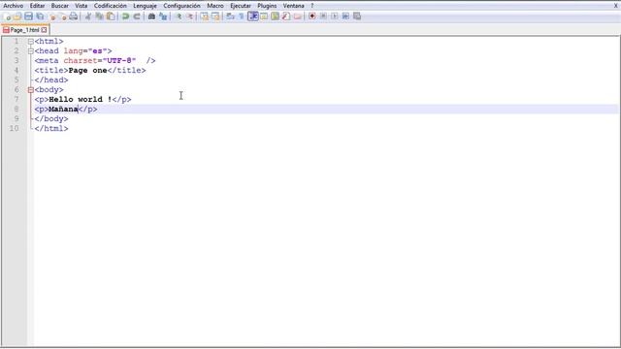This screenshot has width=621, height=349.
Task: Show the document map icon
Action: tap(275, 16)
